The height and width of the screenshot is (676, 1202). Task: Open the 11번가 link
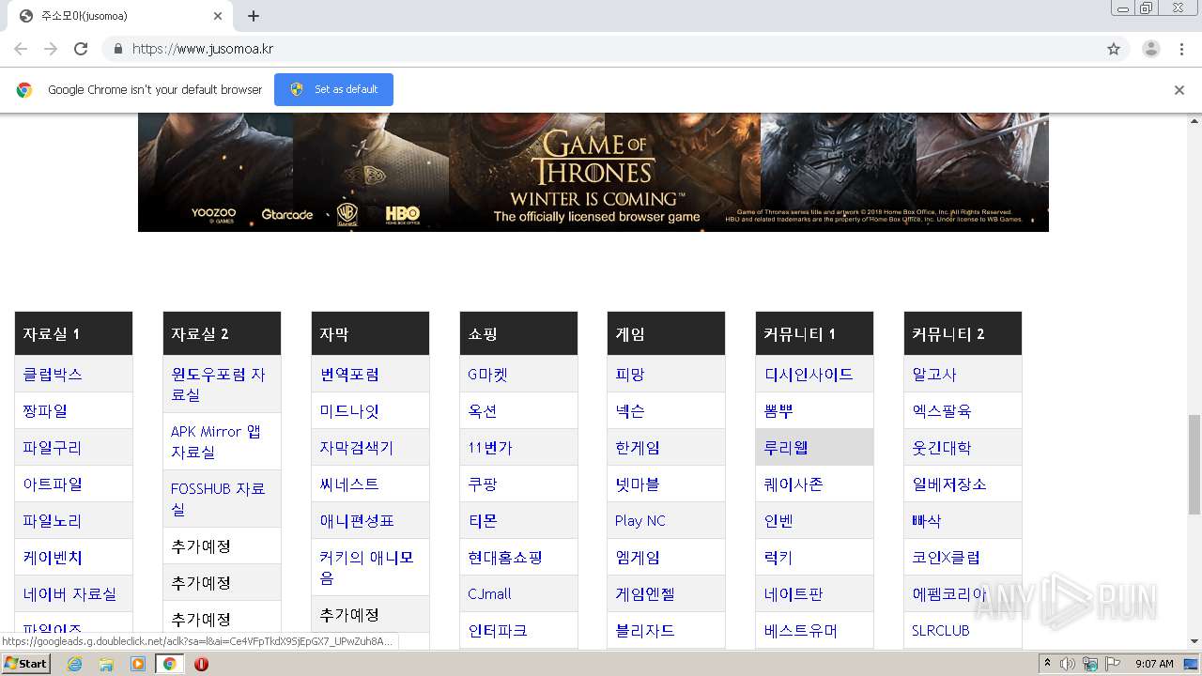[x=490, y=447]
